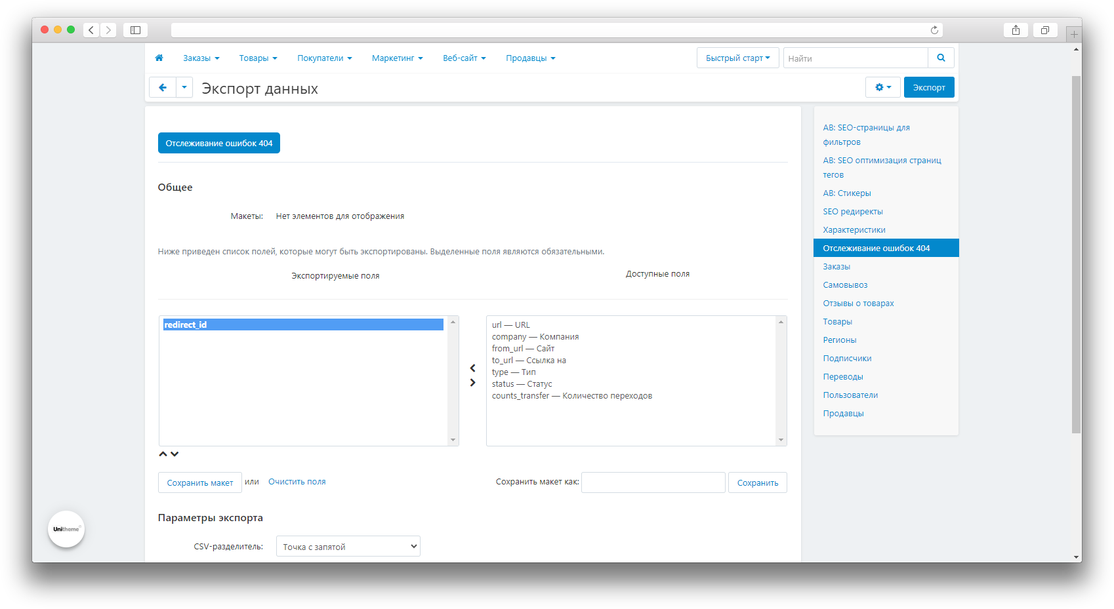Go to the admin home icon
The image size is (1114, 609).
point(159,58)
